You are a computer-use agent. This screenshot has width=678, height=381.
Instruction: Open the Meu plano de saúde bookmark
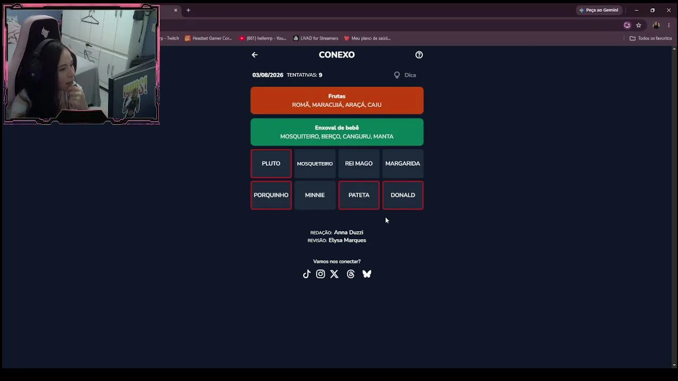coord(367,39)
